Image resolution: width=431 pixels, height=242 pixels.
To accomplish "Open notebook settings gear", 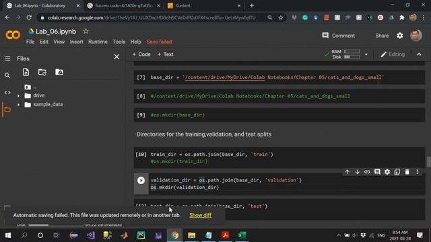I will 399,36.
